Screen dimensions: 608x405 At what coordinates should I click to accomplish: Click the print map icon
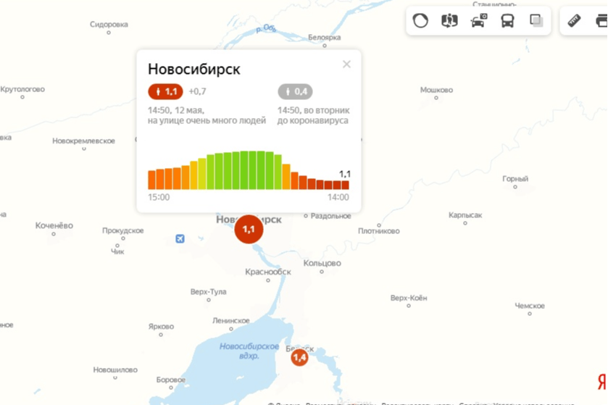601,20
